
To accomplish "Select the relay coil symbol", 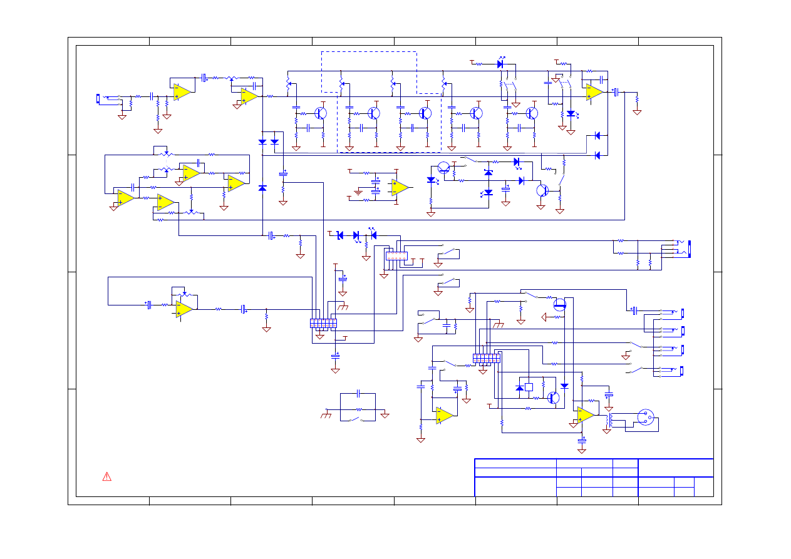I will pyautogui.click(x=529, y=387).
